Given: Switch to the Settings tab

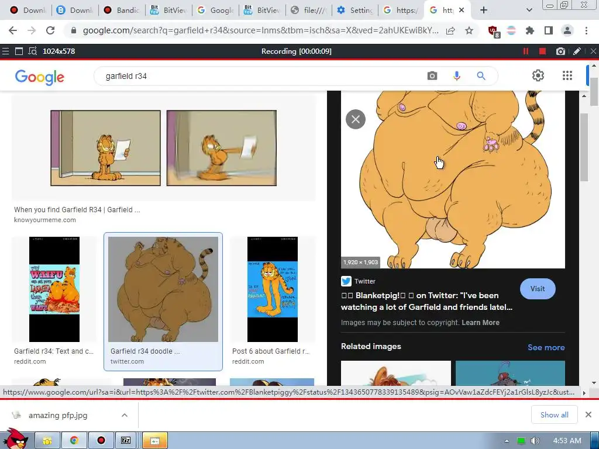Looking at the screenshot, I should [355, 11].
